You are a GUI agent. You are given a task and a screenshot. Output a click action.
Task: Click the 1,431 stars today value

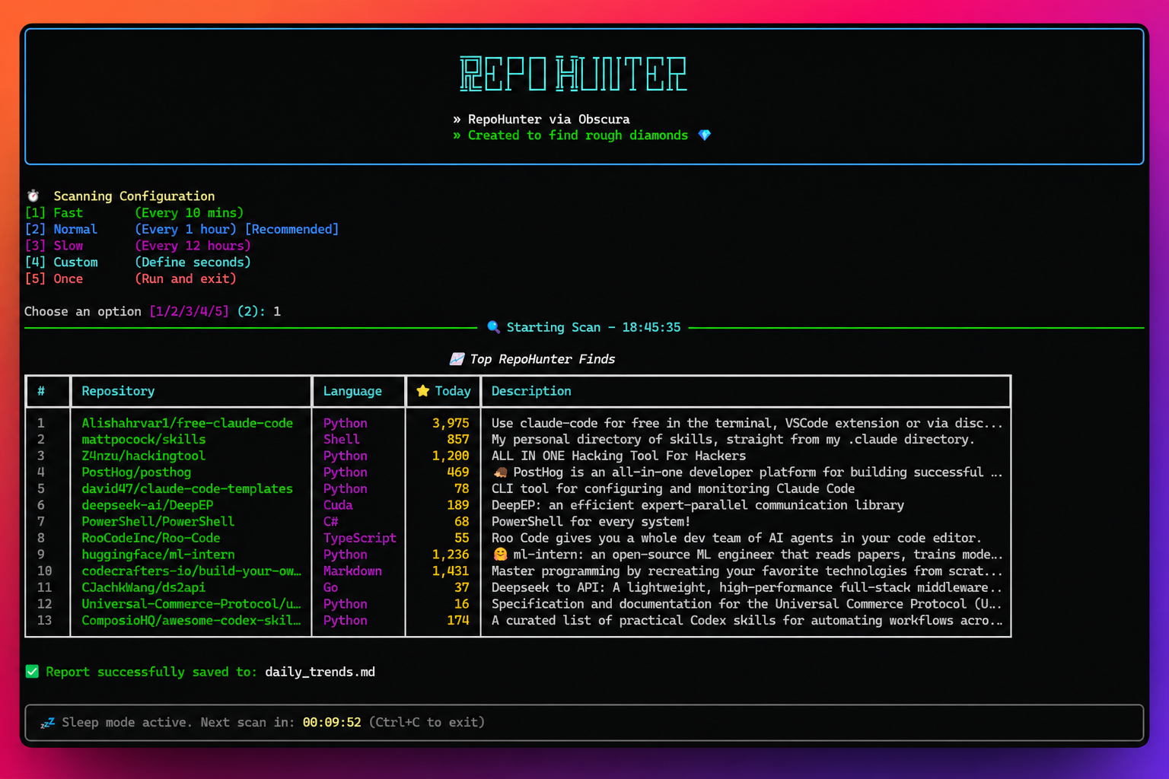click(451, 571)
